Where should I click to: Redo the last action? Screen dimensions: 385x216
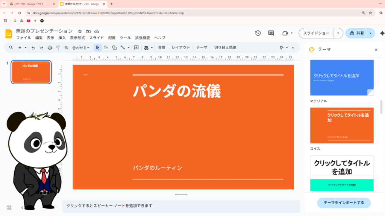[x=41, y=48]
